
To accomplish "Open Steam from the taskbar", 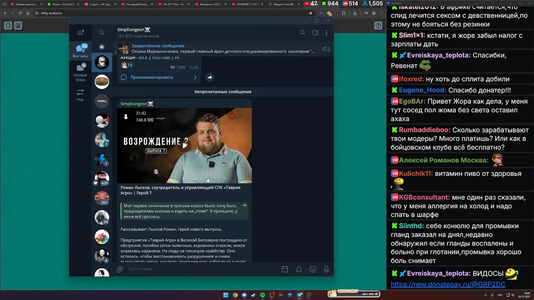I will coord(253,295).
